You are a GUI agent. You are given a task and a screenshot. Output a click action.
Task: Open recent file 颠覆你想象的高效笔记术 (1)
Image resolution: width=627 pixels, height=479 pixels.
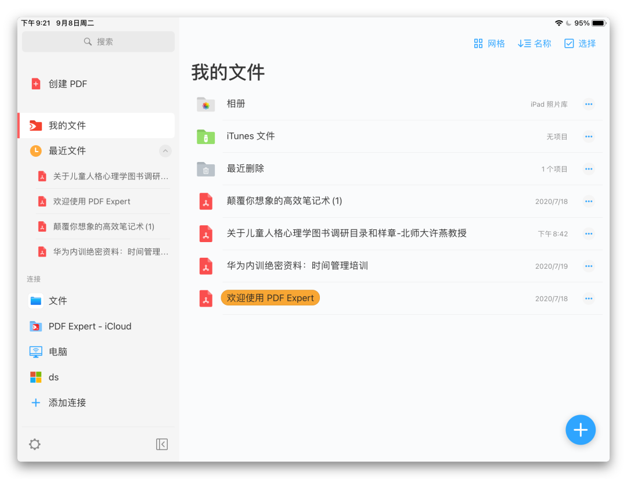(103, 226)
